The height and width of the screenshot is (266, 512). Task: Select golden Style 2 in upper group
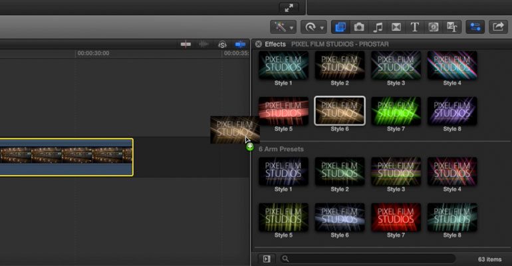[340, 65]
